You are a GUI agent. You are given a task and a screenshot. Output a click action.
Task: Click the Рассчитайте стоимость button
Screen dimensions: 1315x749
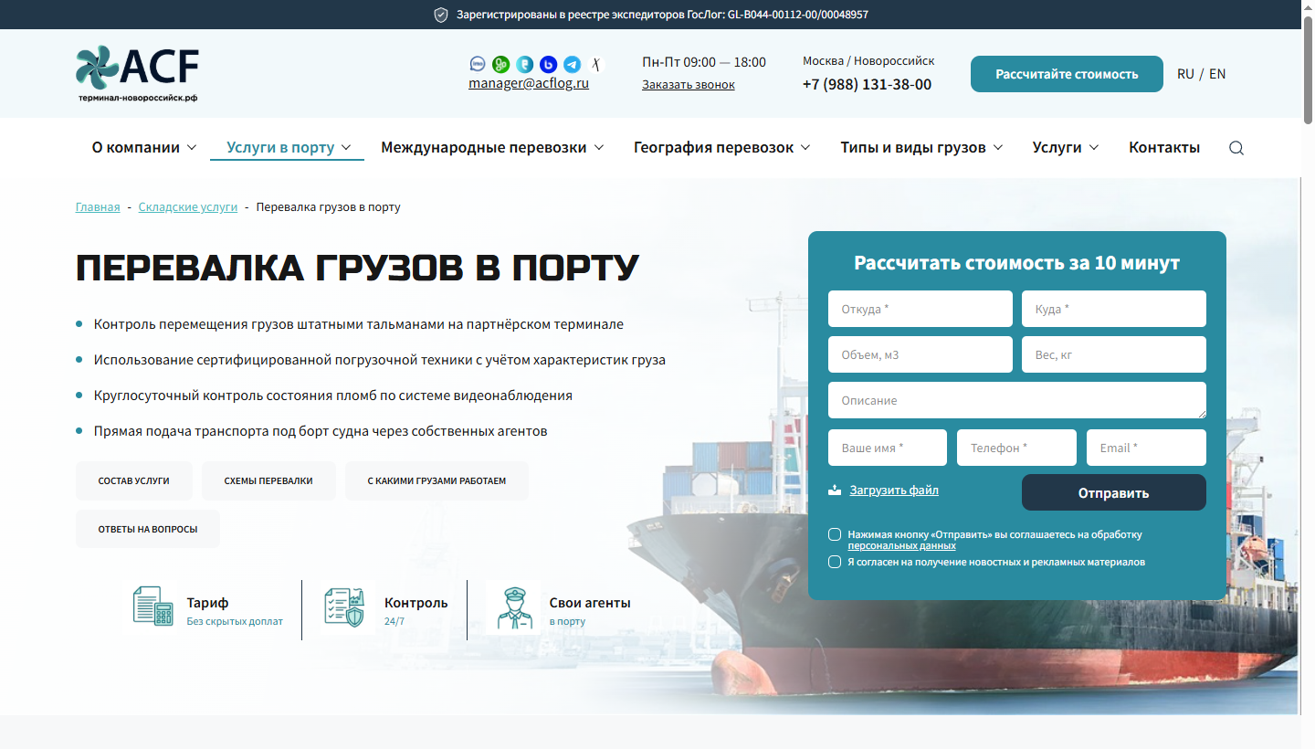pyautogui.click(x=1067, y=74)
